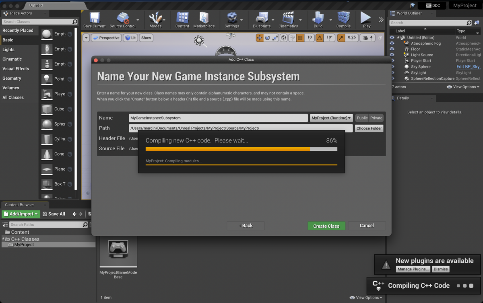Open the Add/Import dropdown in Content Browser
Screen dimensions: 483x303
(21, 214)
